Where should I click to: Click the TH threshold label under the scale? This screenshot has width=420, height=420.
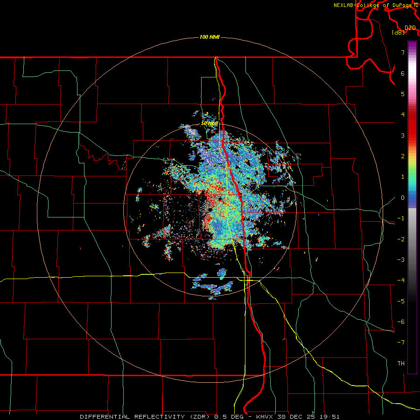point(401,364)
